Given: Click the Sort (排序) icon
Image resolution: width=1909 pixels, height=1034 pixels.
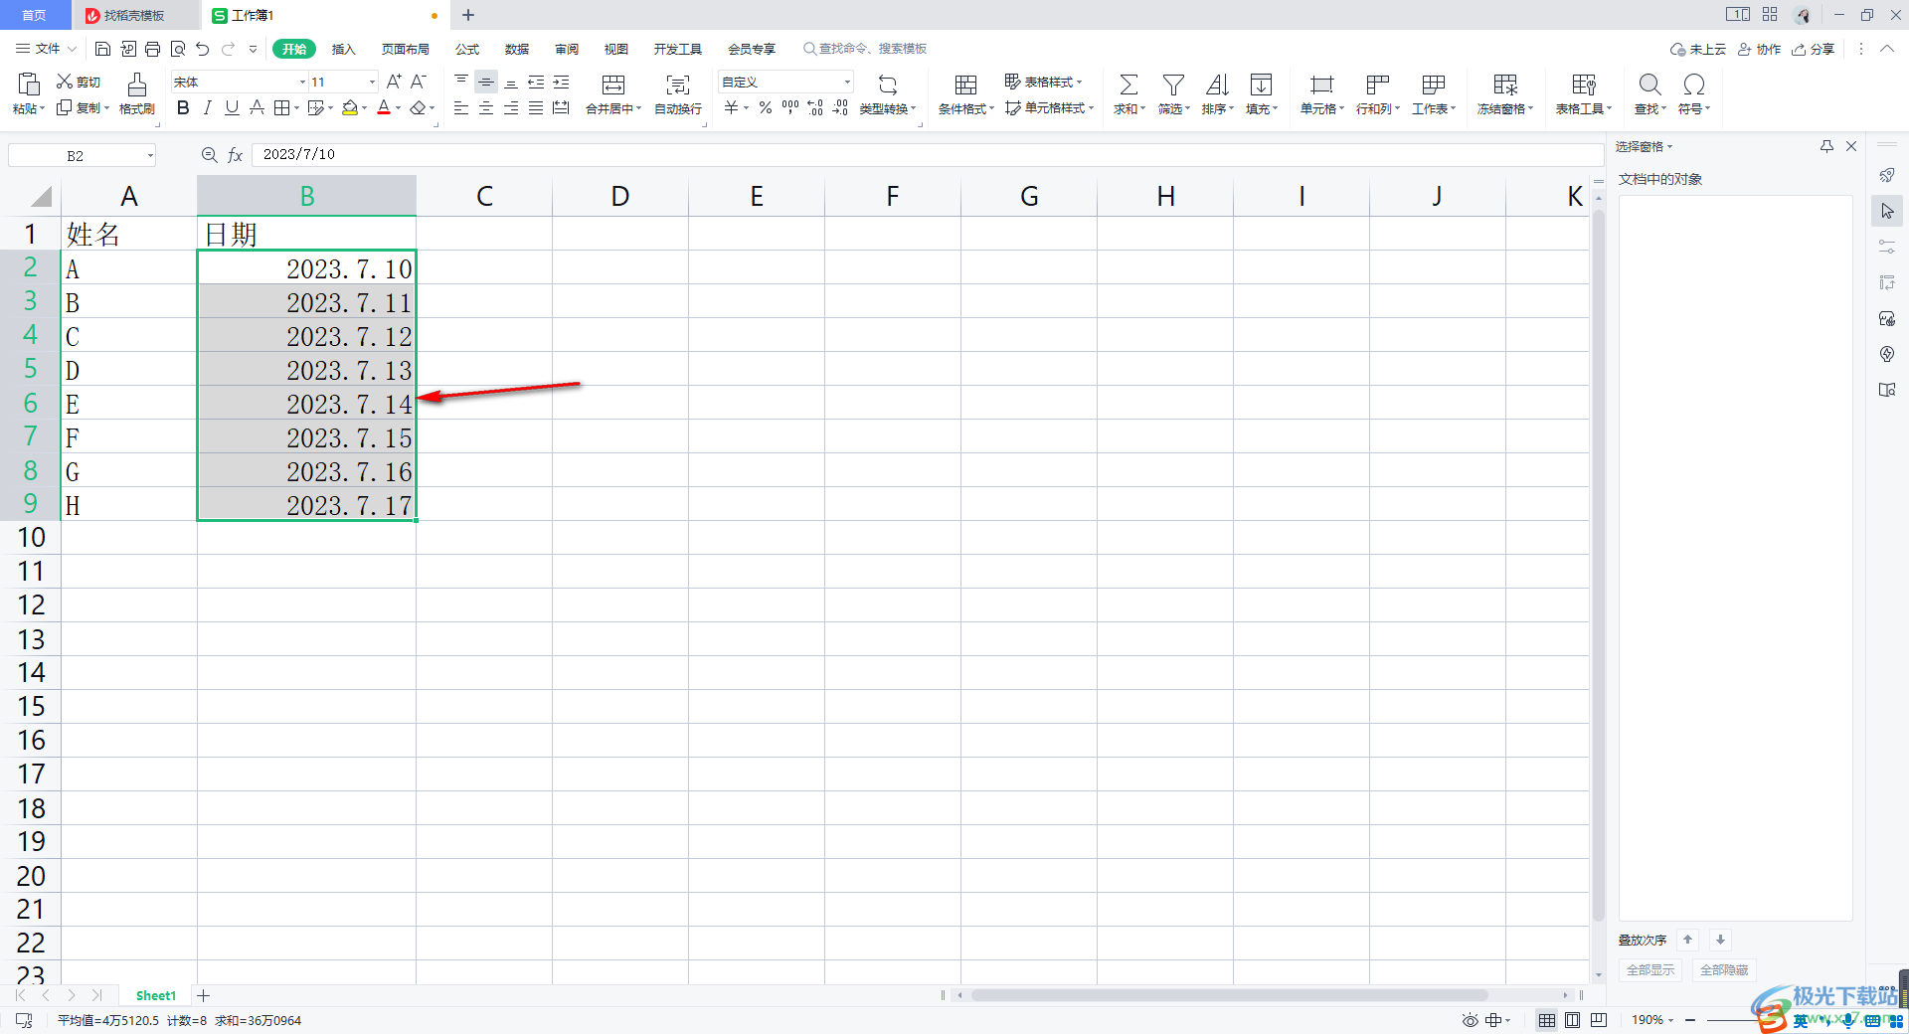Looking at the screenshot, I should point(1217,85).
